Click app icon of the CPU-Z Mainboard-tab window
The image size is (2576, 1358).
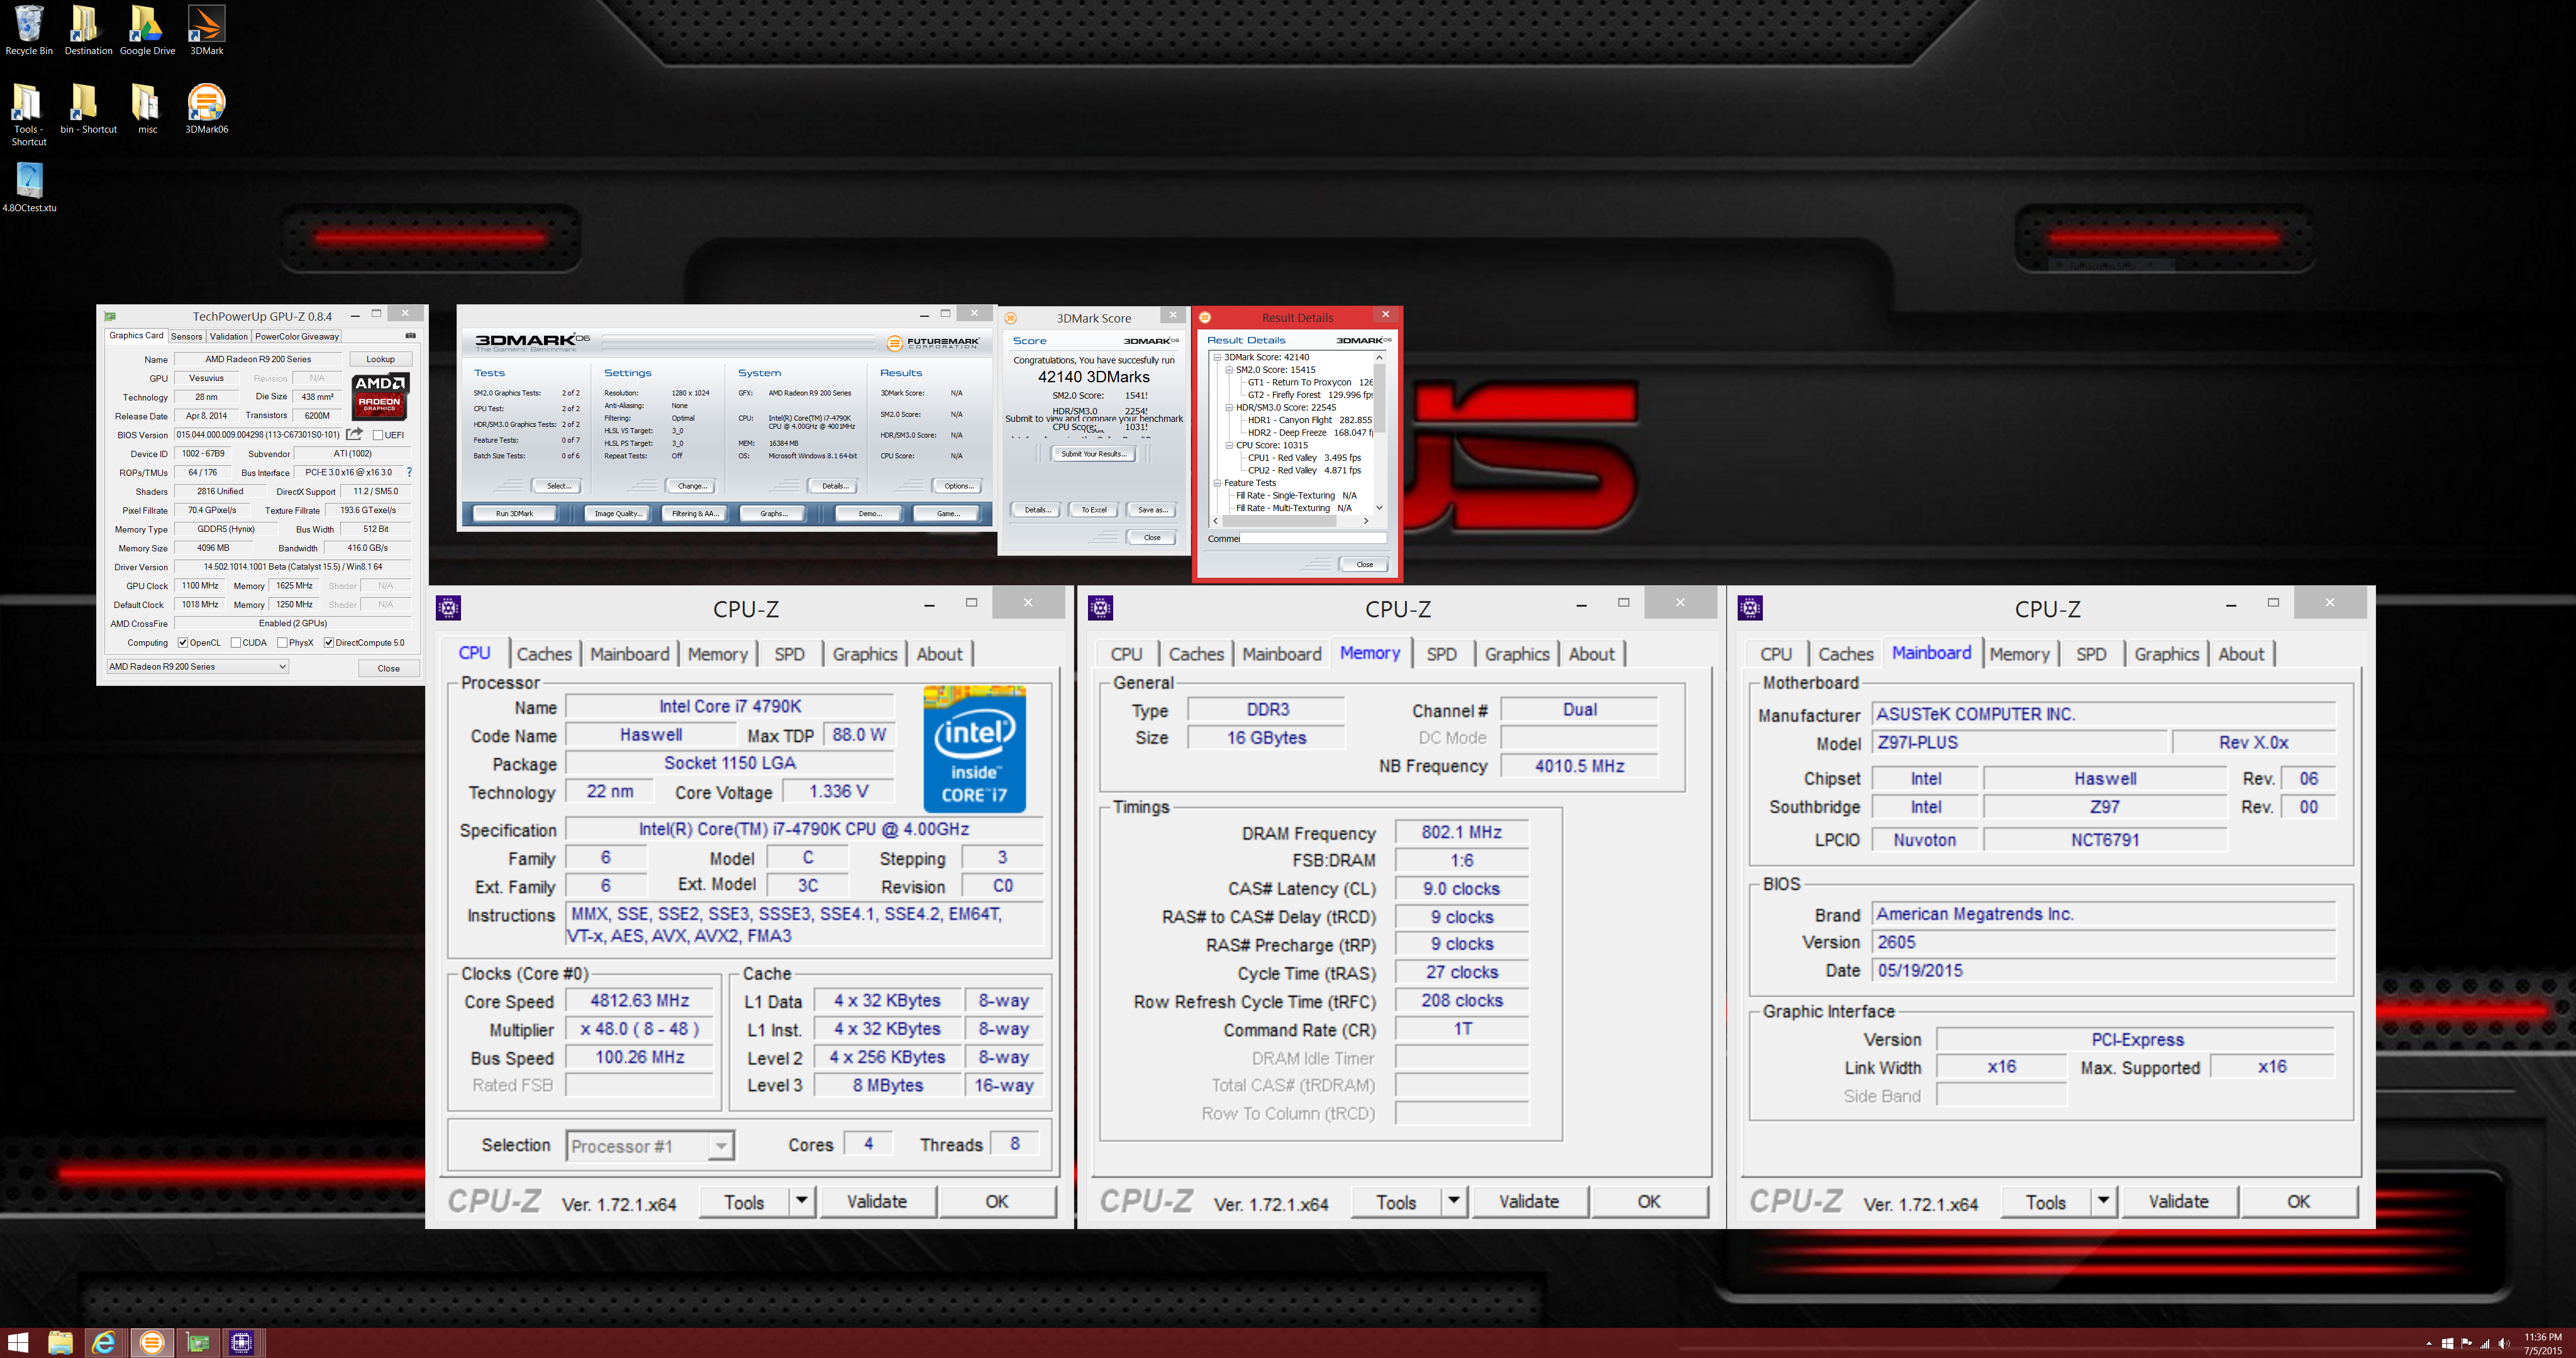point(1751,607)
